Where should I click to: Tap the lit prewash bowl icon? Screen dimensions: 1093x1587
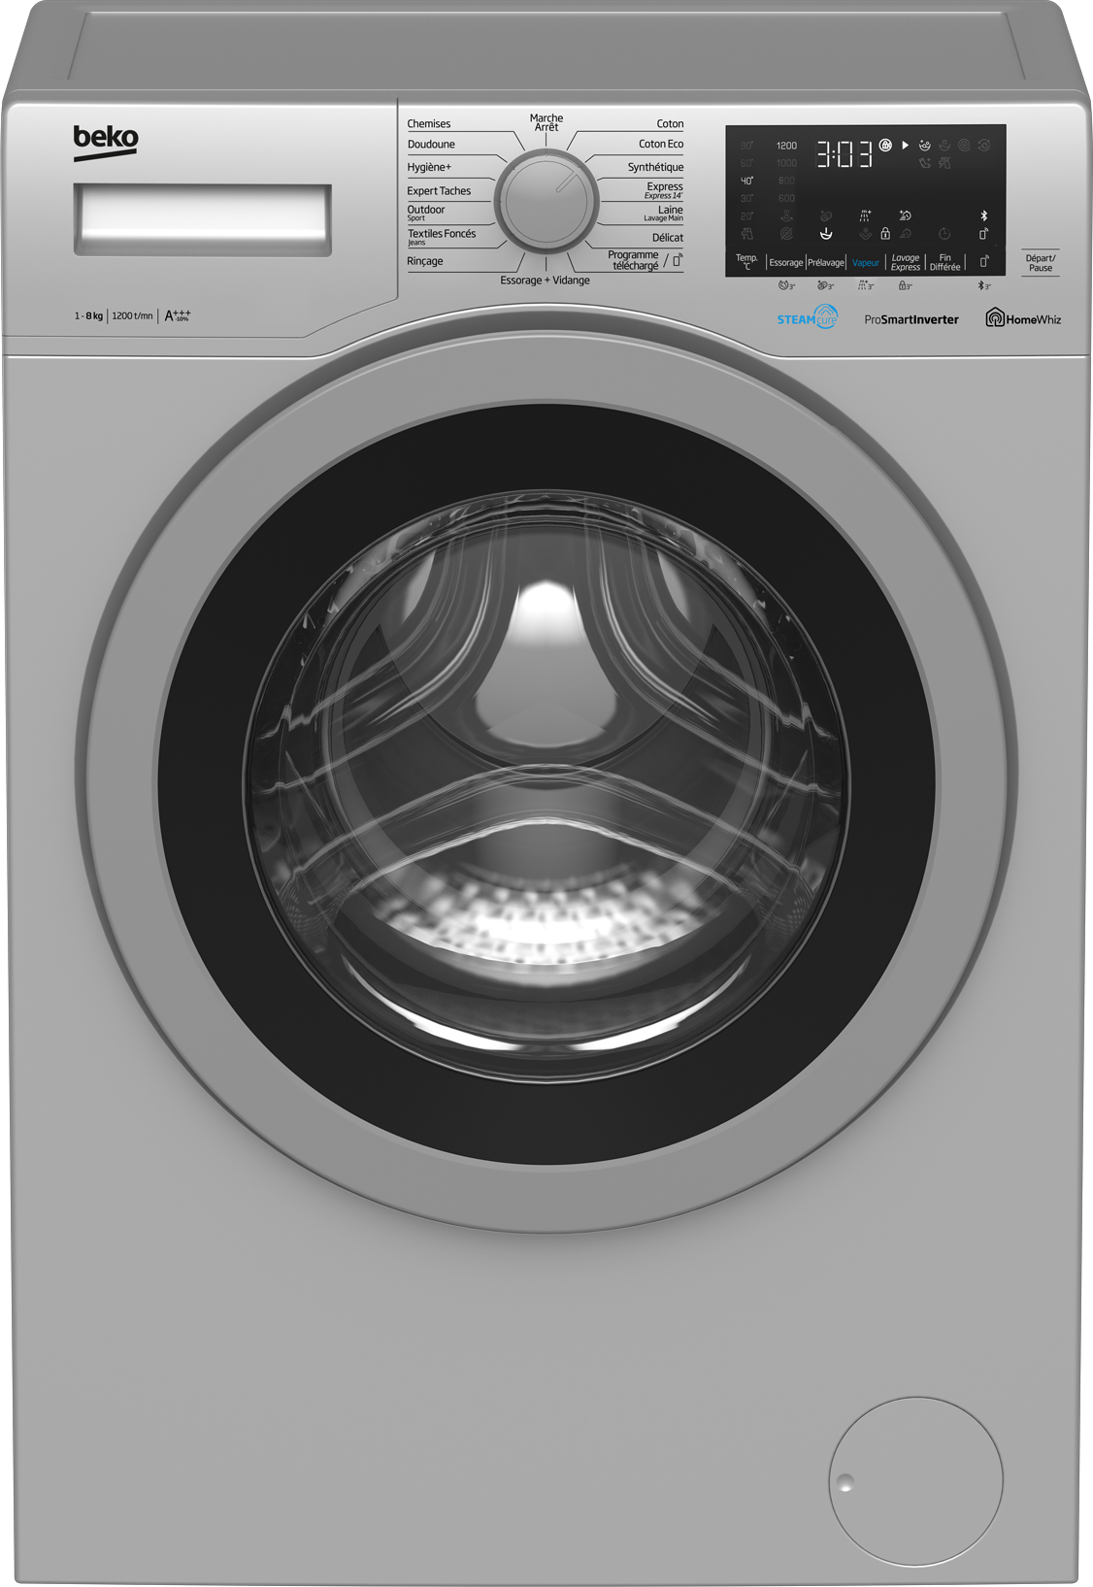pyautogui.click(x=826, y=234)
